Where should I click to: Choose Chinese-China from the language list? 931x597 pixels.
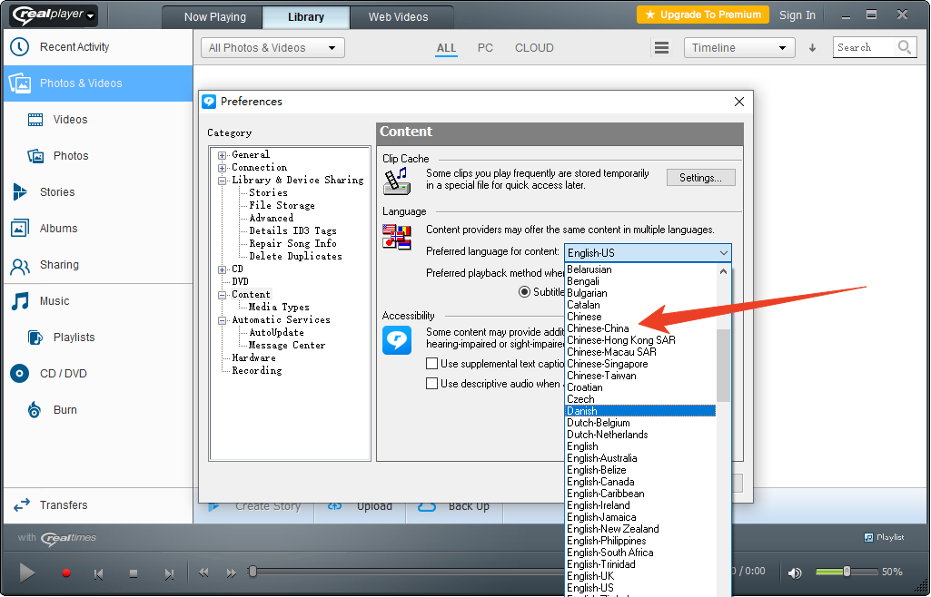point(598,328)
